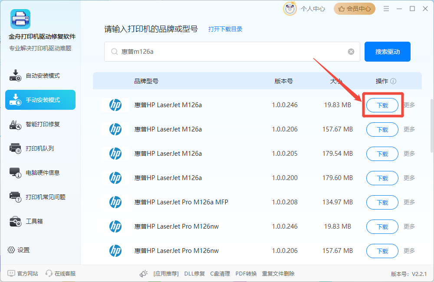Select the 179.60 MB size cell
Screen dimensions: 434x282
(337, 178)
